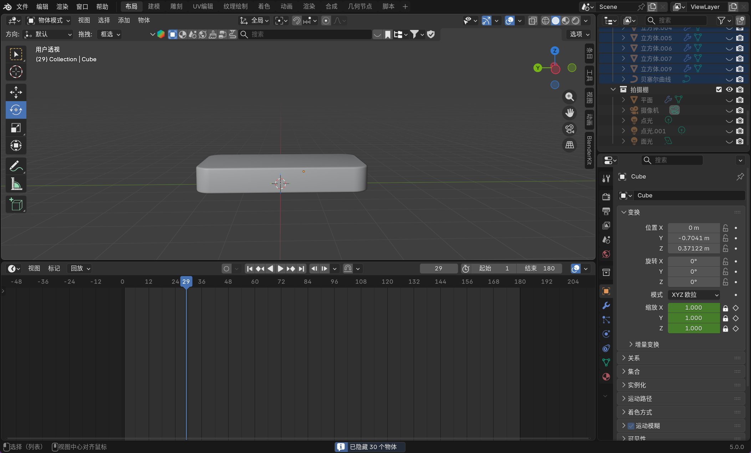This screenshot has height=453, width=751.
Task: Click the 位置 Y value field
Action: [694, 238]
